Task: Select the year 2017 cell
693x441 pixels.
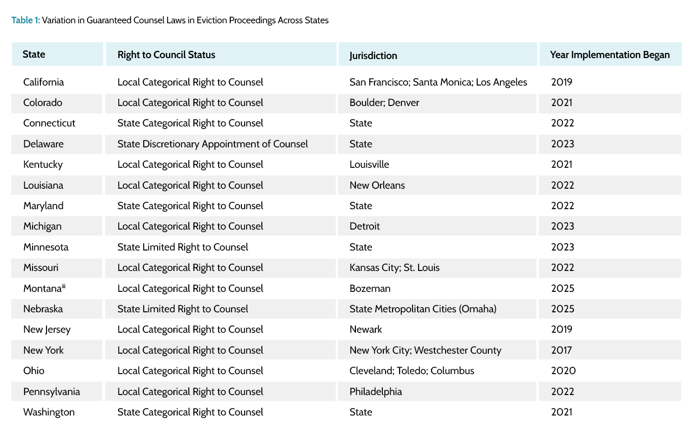Action: click(561, 350)
